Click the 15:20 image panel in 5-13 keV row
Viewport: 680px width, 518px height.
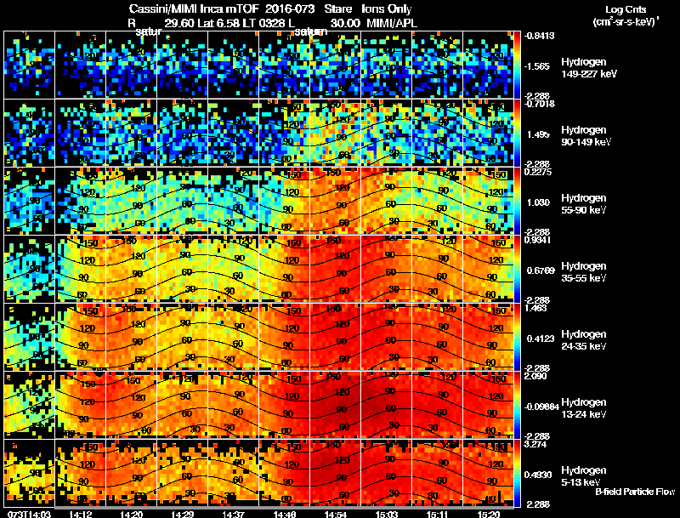point(489,473)
